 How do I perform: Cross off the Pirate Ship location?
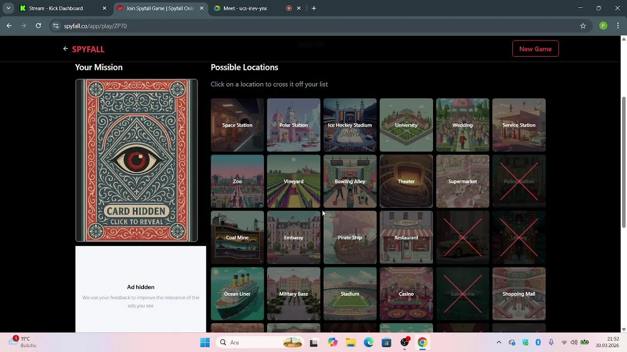pyautogui.click(x=350, y=238)
